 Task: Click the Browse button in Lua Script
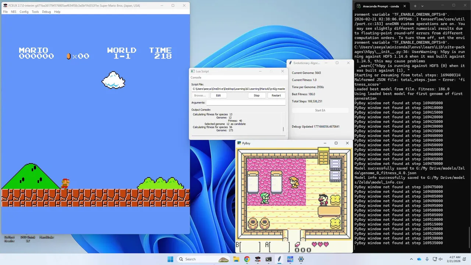(x=200, y=95)
